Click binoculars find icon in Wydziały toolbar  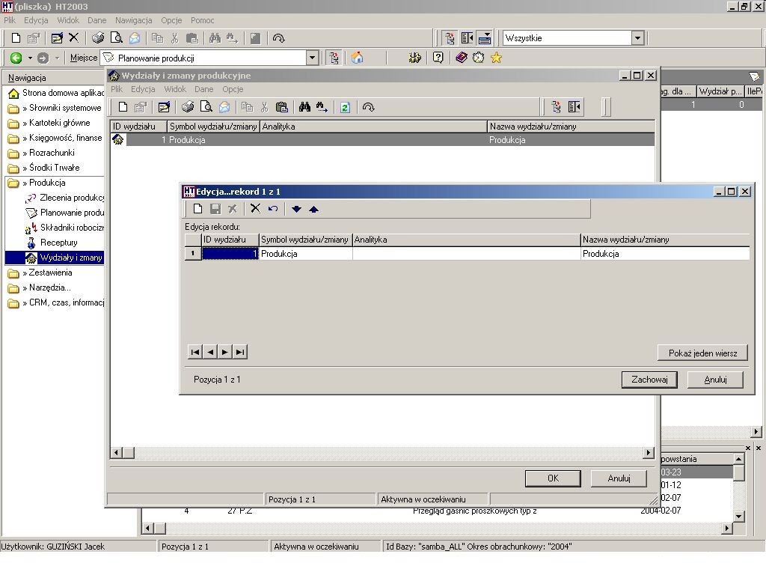pos(304,107)
